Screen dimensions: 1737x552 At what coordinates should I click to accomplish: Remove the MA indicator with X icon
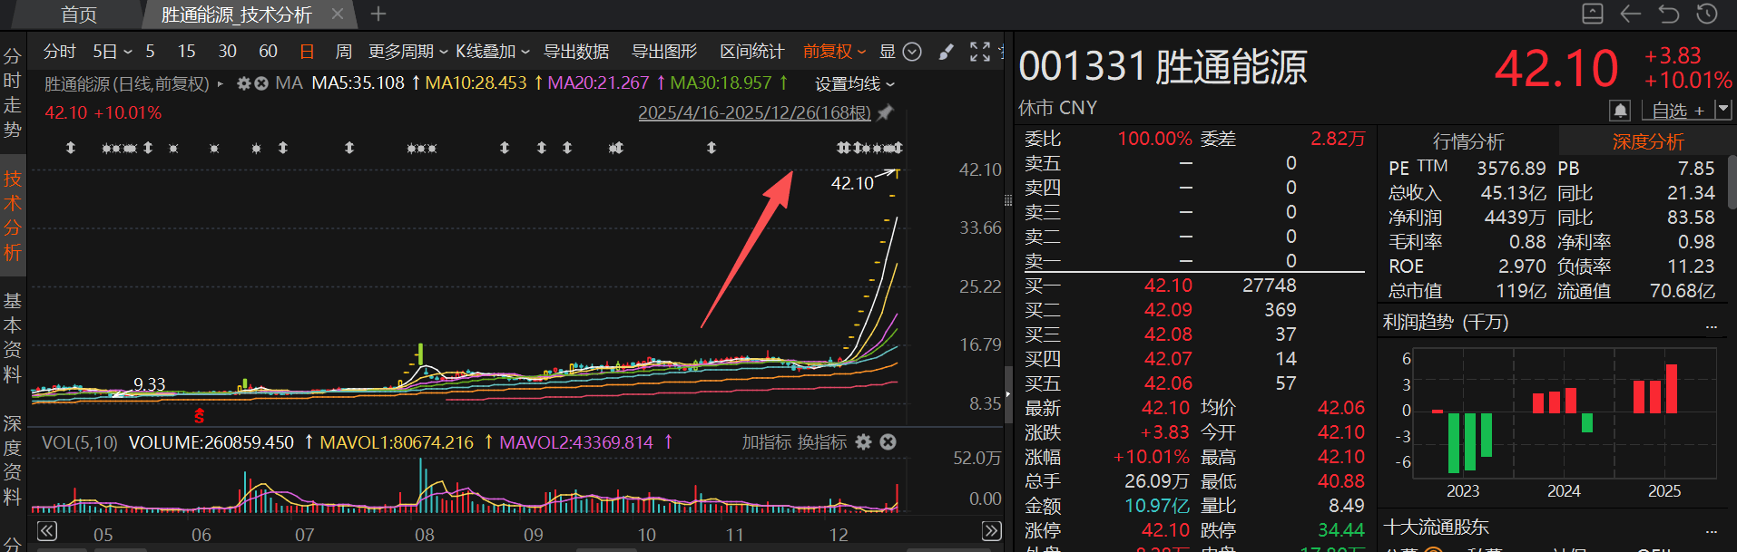click(x=261, y=83)
